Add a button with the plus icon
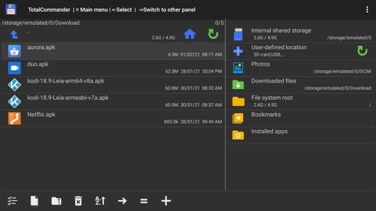376x211 pixels. (x=166, y=200)
